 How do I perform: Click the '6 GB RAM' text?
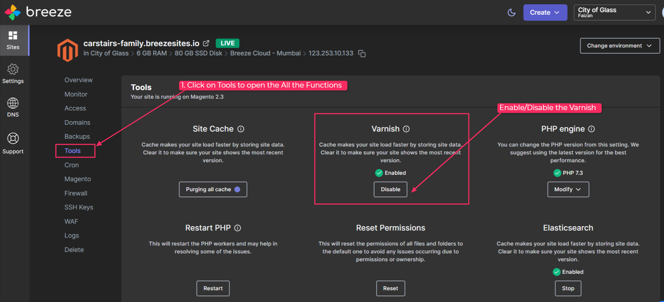pos(151,53)
